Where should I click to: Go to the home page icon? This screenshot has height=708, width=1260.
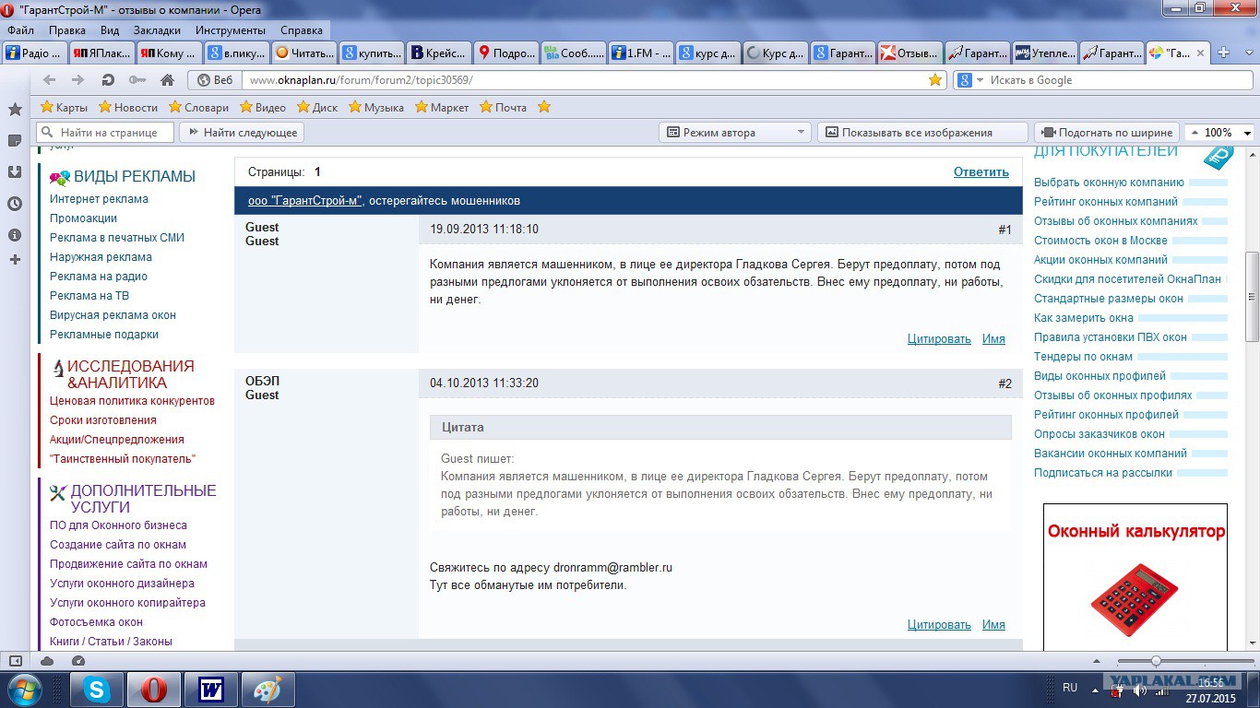point(167,80)
